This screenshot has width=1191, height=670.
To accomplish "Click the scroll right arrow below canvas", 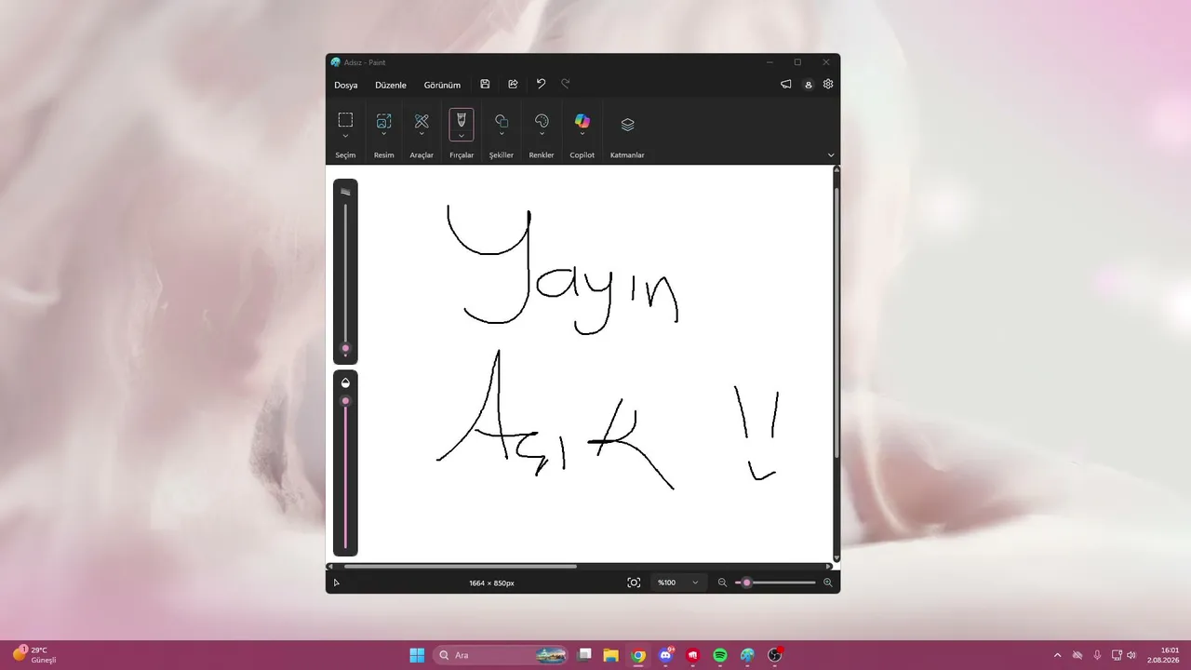I will point(828,566).
